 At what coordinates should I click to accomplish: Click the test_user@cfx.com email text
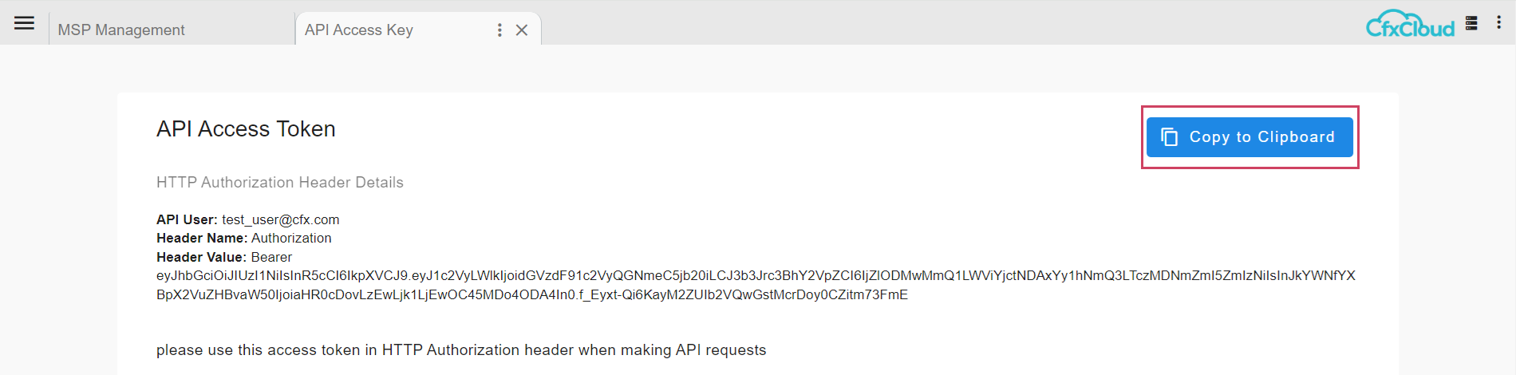281,219
